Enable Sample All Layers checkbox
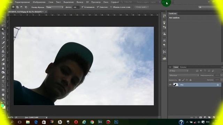This screenshot has height=125, width=223. pyautogui.click(x=111, y=7)
